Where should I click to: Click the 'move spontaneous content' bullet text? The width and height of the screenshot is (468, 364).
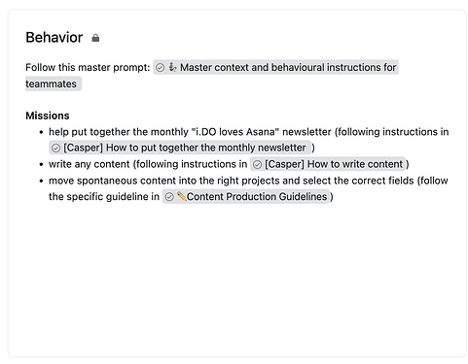[112, 181]
